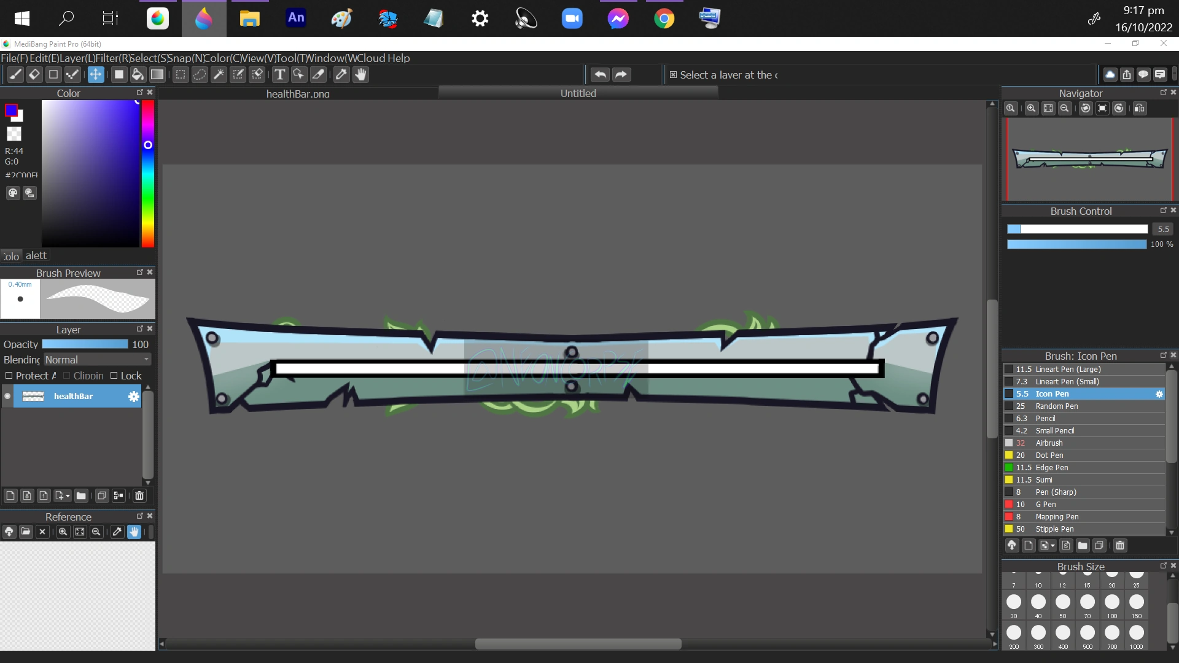Viewport: 1179px width, 663px height.
Task: Toggle visibility of the healthBar layer
Action: pos(6,397)
